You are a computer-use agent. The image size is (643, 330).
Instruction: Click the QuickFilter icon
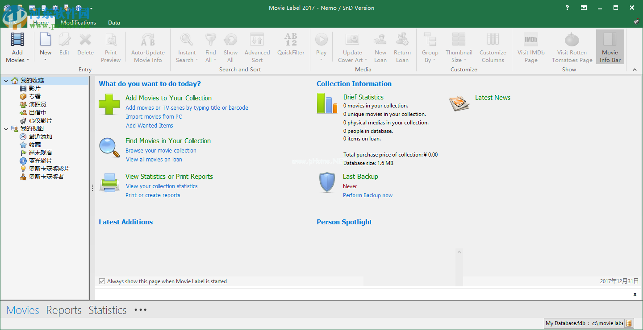pyautogui.click(x=291, y=40)
